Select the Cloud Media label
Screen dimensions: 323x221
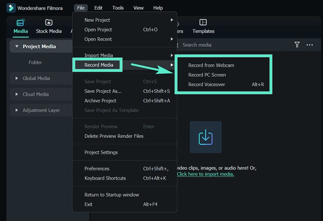point(36,94)
